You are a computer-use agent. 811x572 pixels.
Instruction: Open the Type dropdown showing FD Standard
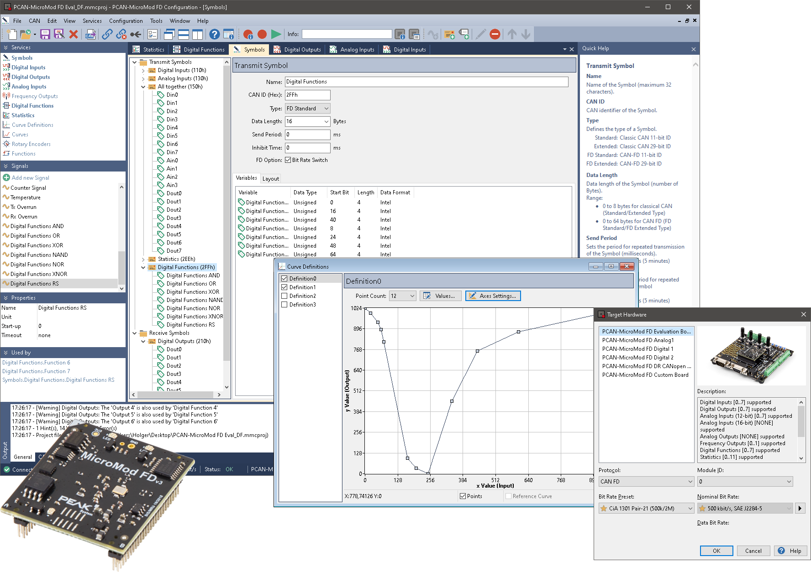[x=307, y=108]
